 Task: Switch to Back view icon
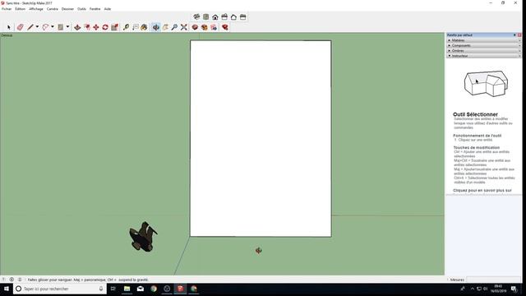tap(233, 16)
